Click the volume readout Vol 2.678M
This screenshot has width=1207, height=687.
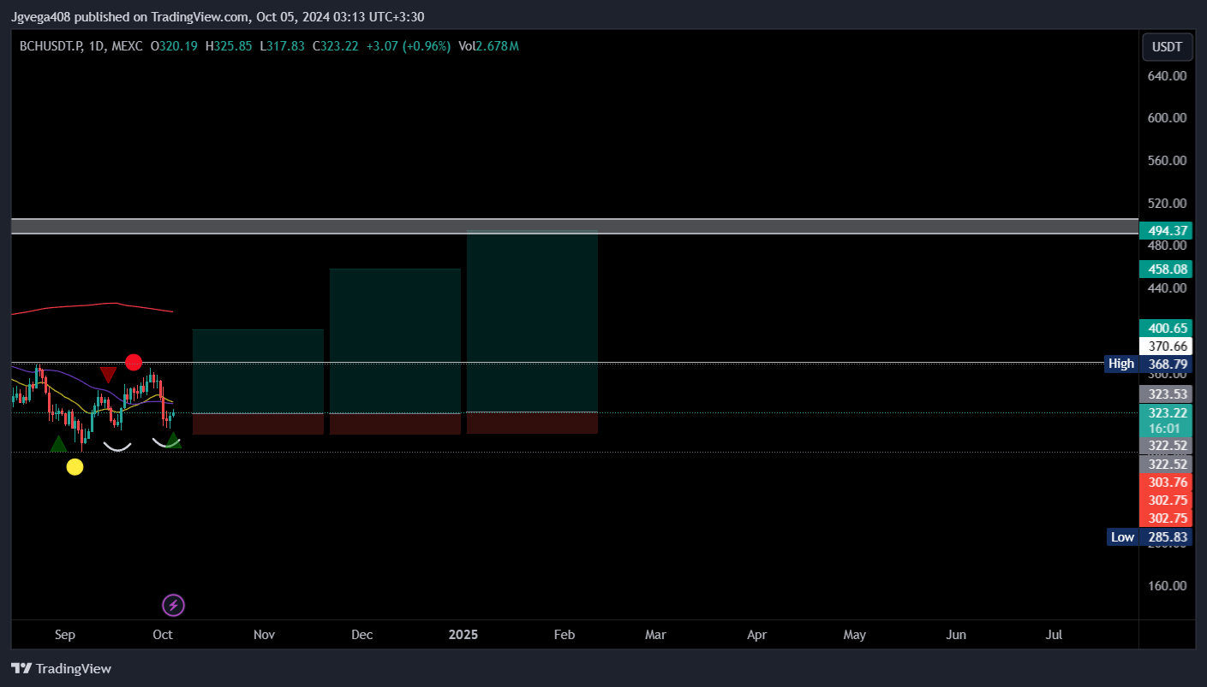tap(488, 46)
